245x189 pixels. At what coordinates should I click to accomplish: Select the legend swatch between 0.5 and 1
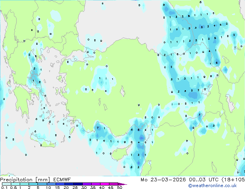coord(15,184)
